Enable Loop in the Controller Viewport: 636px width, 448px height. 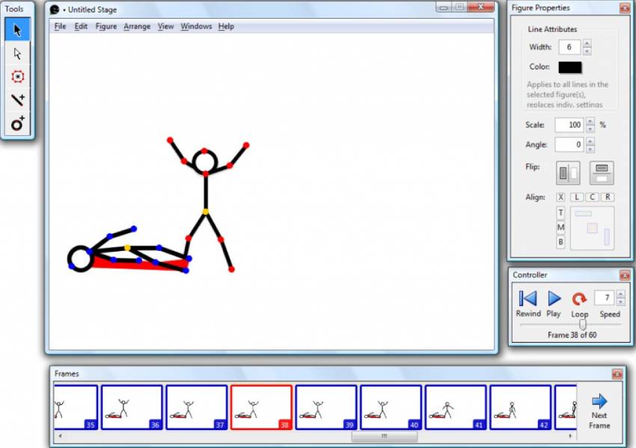click(579, 299)
